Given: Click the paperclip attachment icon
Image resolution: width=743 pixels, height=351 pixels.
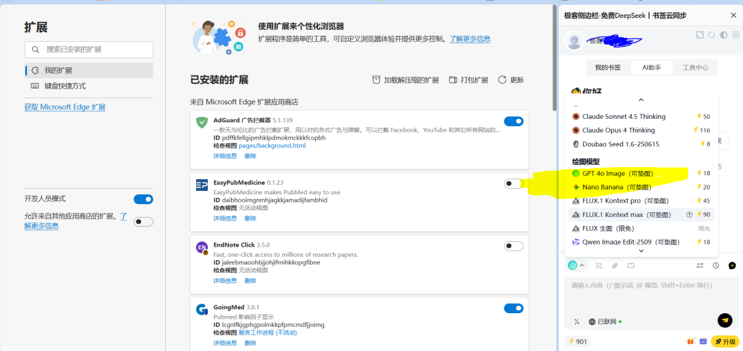Looking at the screenshot, I should [615, 265].
